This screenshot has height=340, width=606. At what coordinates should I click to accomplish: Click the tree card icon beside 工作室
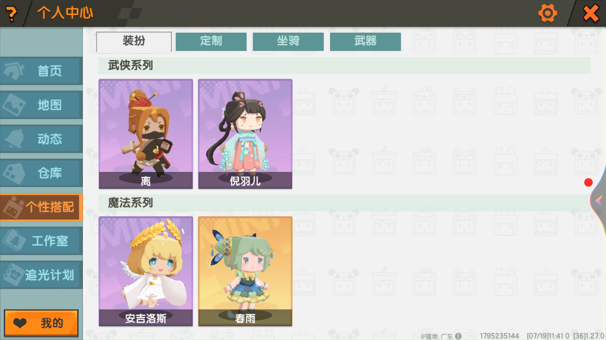(x=14, y=241)
